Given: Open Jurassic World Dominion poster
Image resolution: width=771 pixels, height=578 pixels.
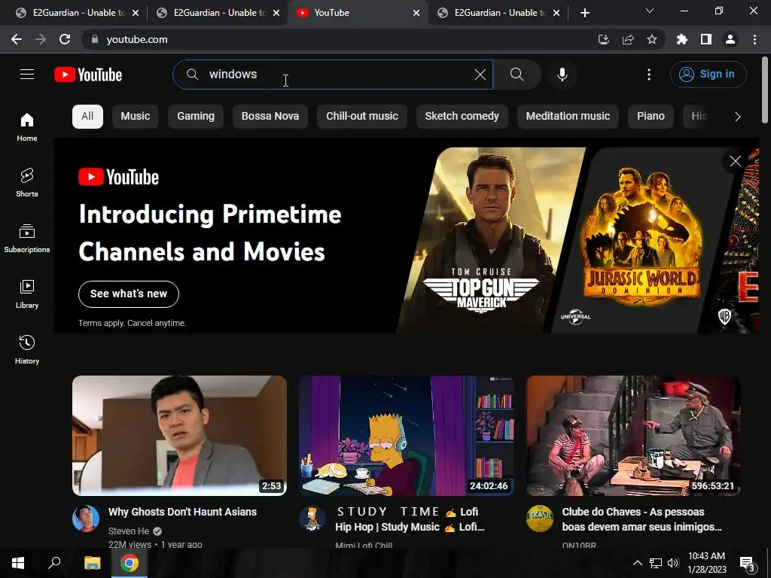Looking at the screenshot, I should point(641,240).
